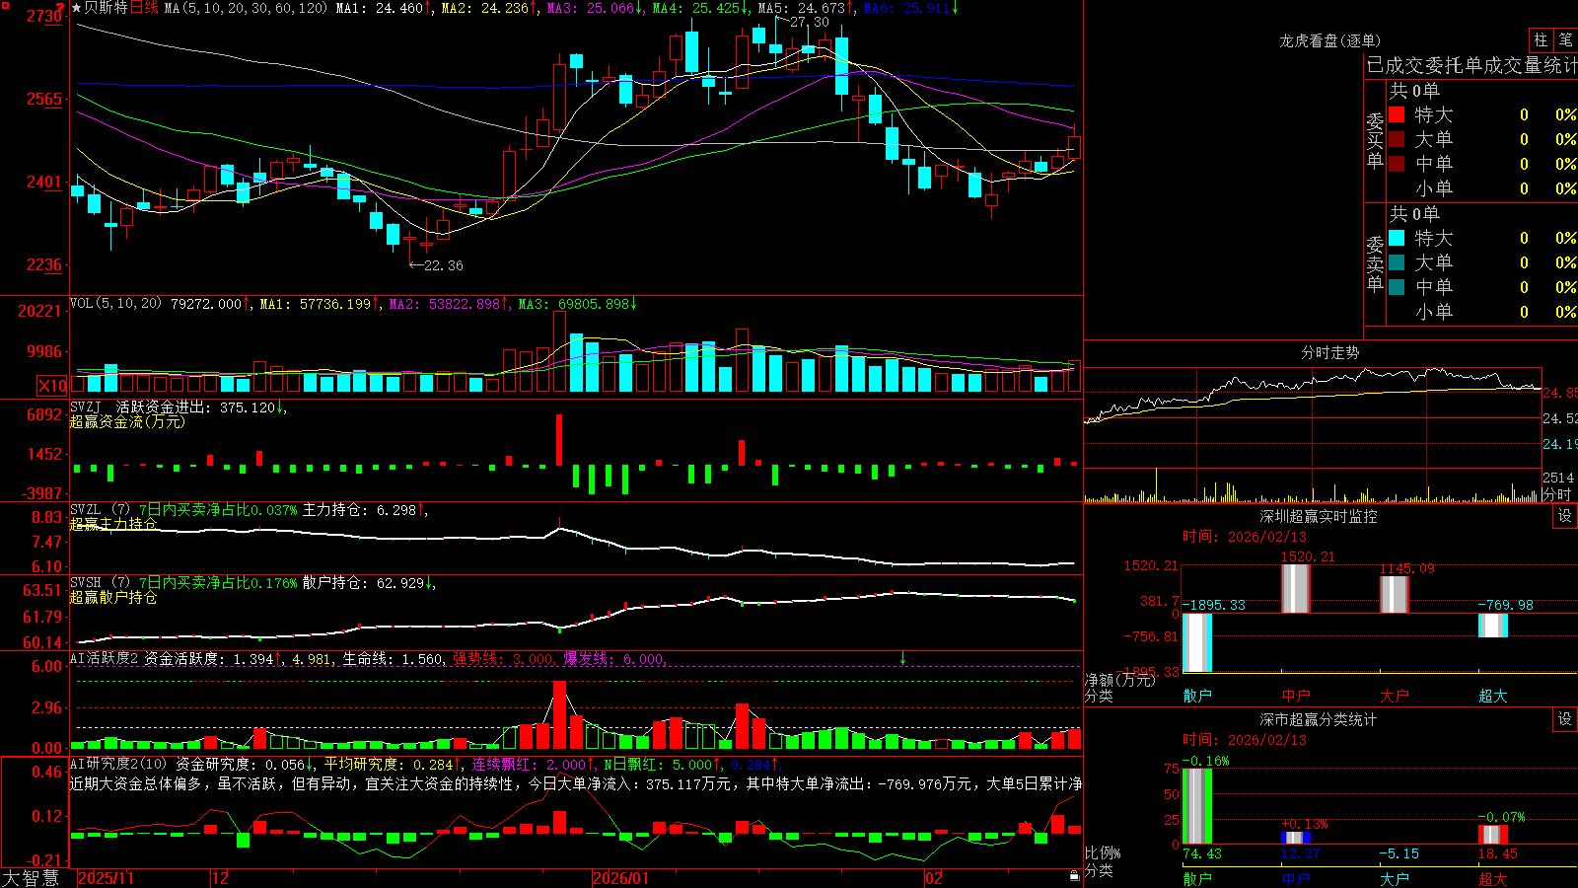Click the cyan 特大 sell order swatch

pyautogui.click(x=1397, y=238)
